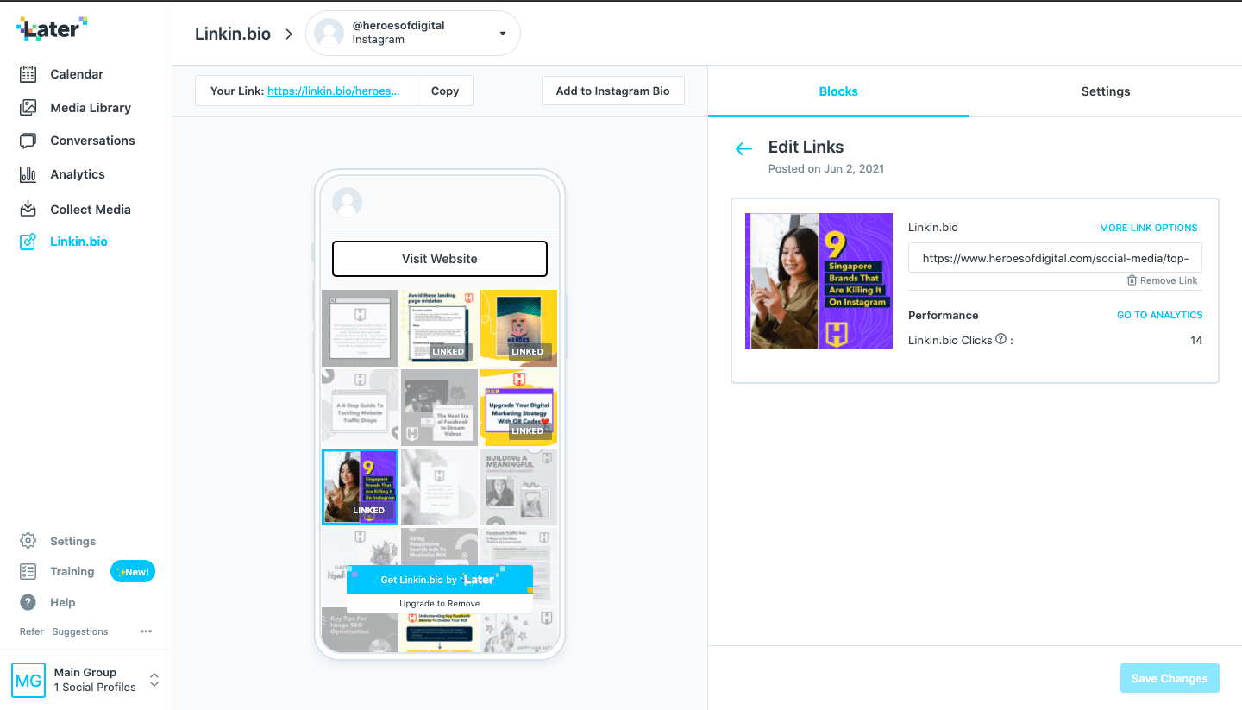Open Analytics using bar chart icon

pyautogui.click(x=28, y=174)
